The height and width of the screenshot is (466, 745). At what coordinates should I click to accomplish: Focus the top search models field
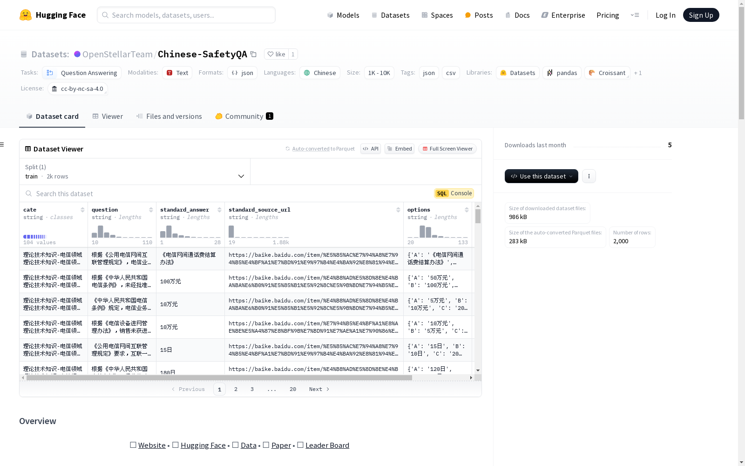pos(186,15)
